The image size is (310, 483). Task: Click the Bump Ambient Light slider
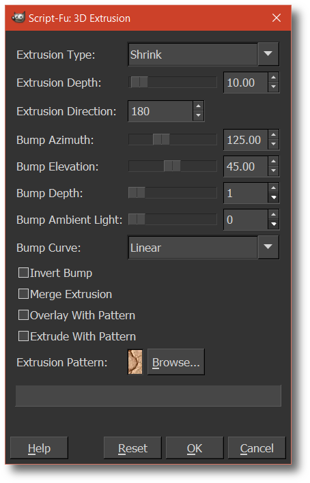click(x=173, y=219)
